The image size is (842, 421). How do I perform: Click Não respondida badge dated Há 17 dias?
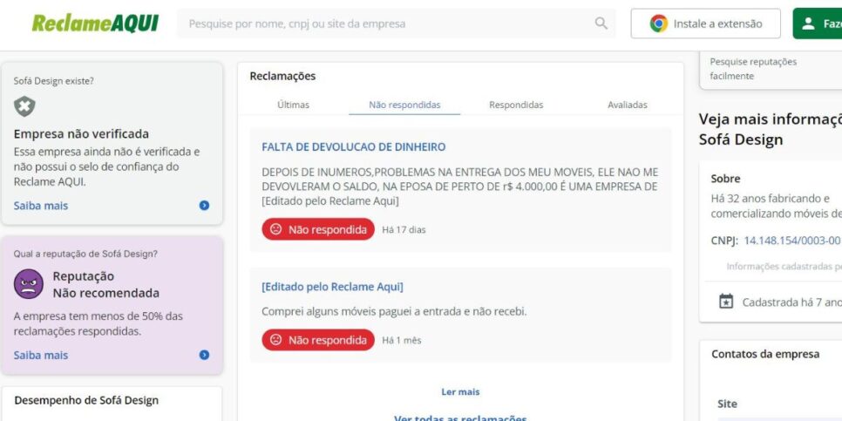click(x=318, y=229)
